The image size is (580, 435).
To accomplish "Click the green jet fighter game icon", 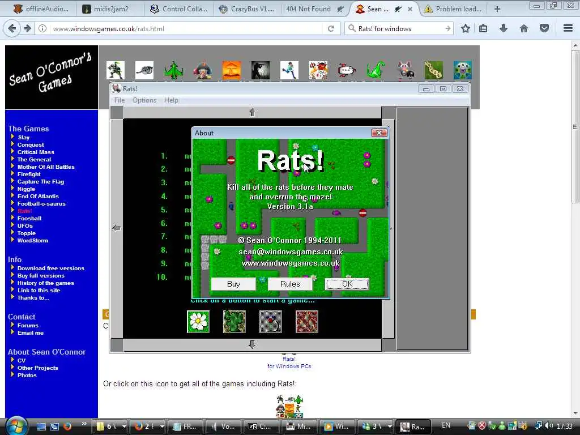I will (x=173, y=70).
